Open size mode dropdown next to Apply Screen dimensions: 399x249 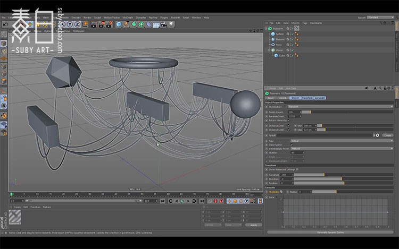pyautogui.click(x=233, y=225)
